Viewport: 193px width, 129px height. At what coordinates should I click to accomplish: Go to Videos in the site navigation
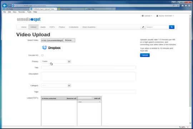tap(34, 27)
